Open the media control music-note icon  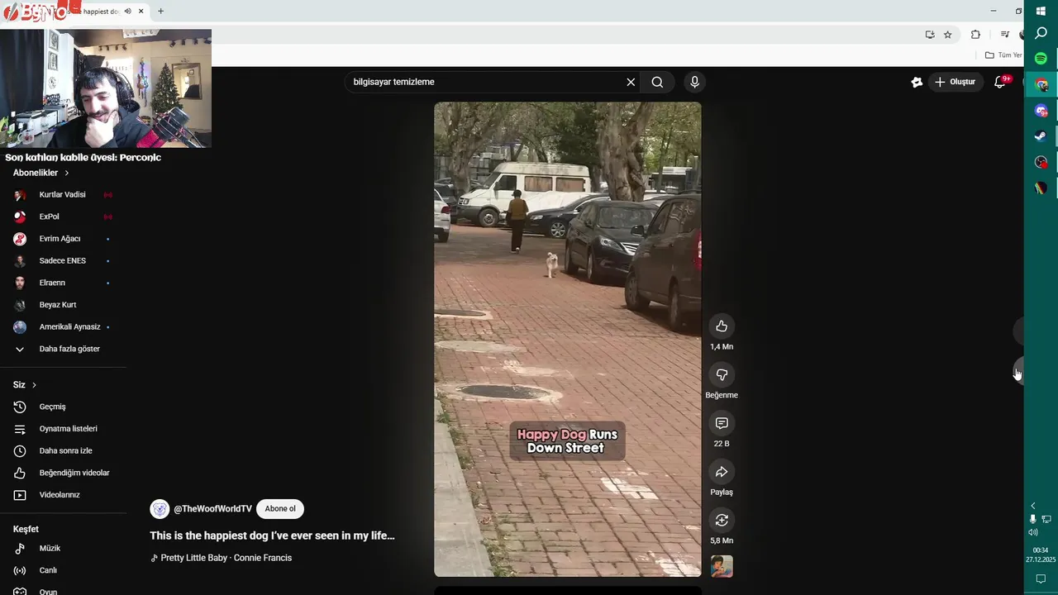click(x=1004, y=35)
